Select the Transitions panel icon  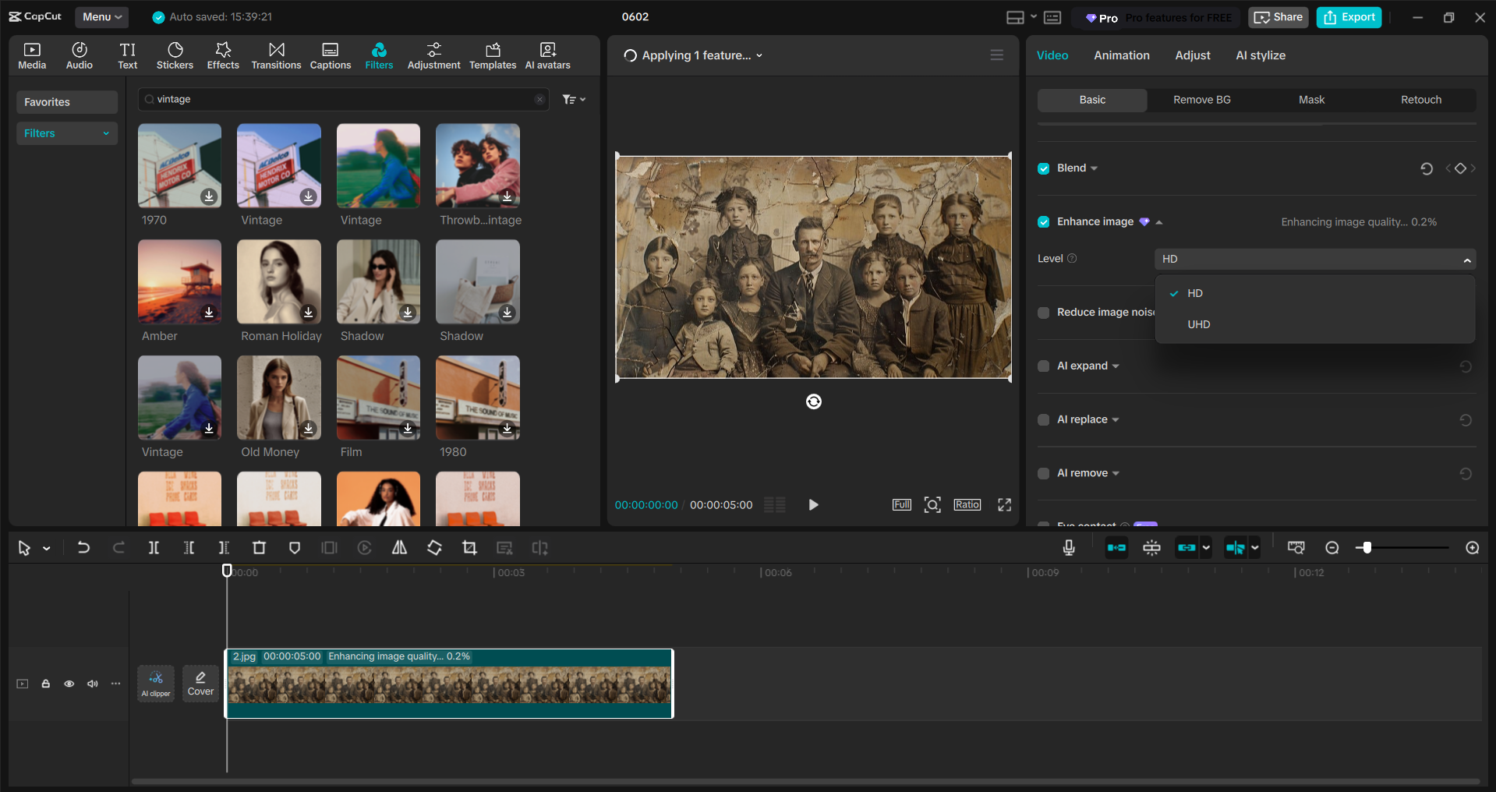click(276, 55)
